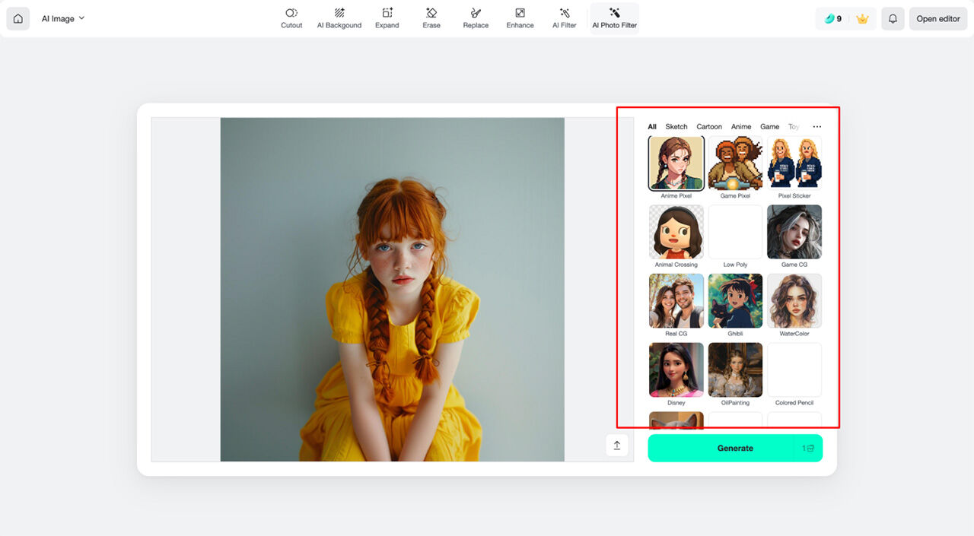This screenshot has width=974, height=536.
Task: Open the notifications bell
Action: 893,18
